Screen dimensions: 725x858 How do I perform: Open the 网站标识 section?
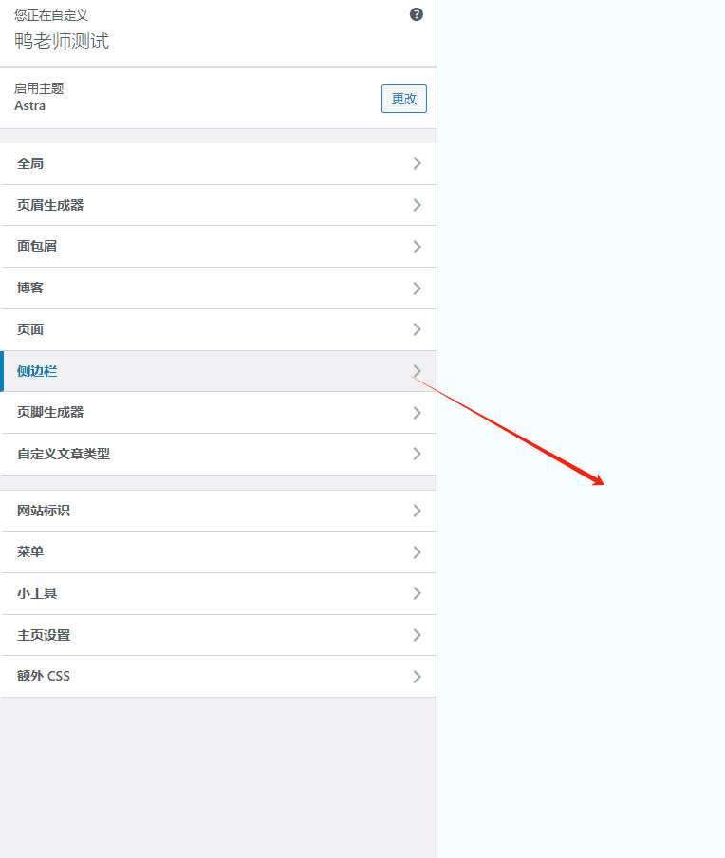coord(218,511)
